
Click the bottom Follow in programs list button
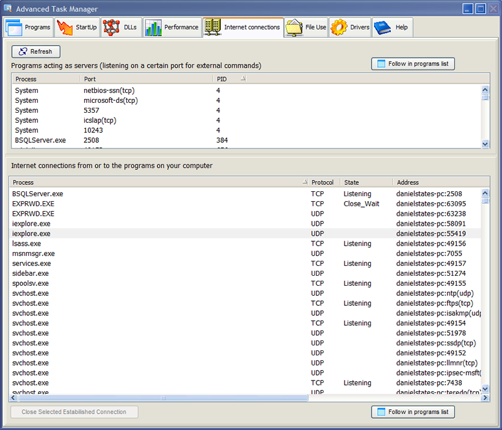click(412, 412)
